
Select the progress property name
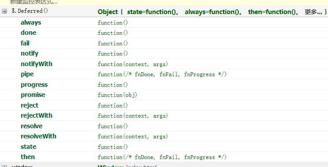pos(34,85)
